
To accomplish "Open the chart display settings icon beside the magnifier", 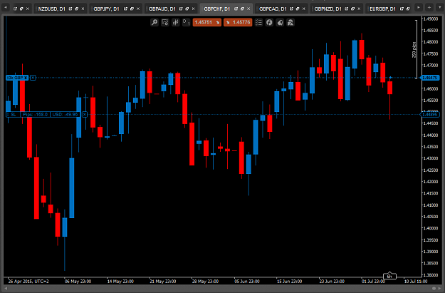I will (x=165, y=22).
